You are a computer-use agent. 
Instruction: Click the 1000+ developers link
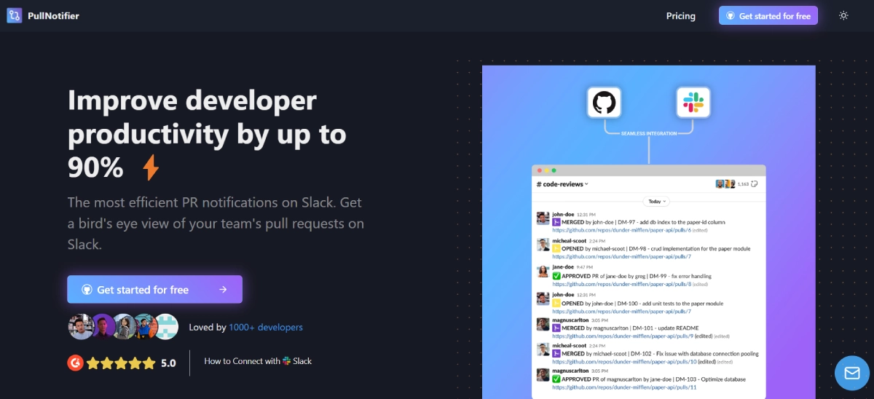[265, 328]
